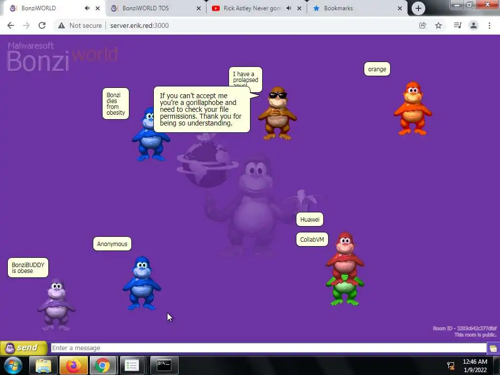500x375 pixels.
Task: Click the brown Bonzi with sunglasses
Action: coord(277,113)
